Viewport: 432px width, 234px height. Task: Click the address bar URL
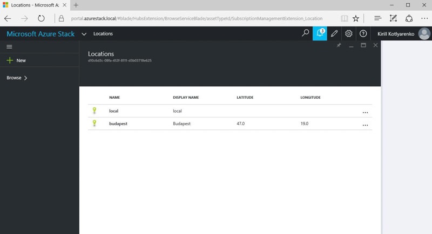pyautogui.click(x=197, y=18)
